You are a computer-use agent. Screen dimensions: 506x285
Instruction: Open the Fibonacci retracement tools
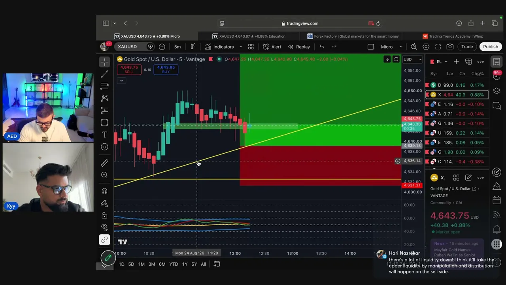104,86
